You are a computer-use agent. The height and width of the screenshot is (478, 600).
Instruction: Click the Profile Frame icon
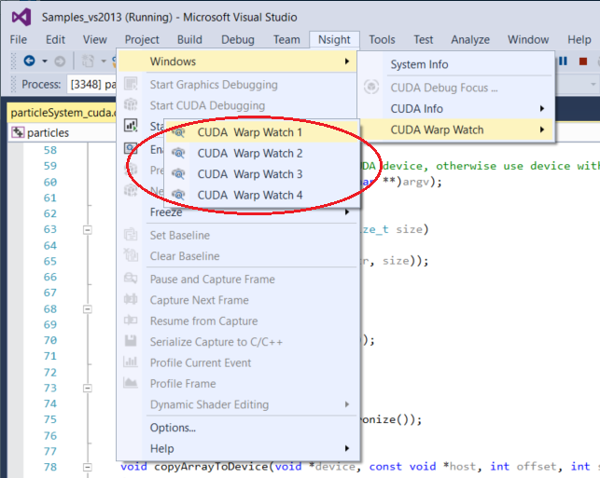[x=131, y=382]
